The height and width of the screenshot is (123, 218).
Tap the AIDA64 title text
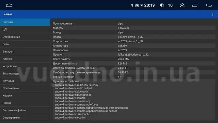[8, 14]
